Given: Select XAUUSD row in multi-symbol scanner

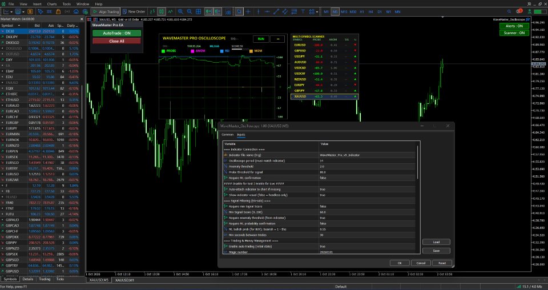Looking at the screenshot, I should 325,96.
